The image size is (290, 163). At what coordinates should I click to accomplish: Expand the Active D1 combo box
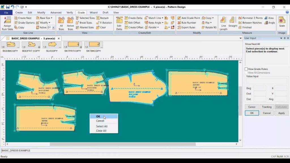[x=53, y=27]
